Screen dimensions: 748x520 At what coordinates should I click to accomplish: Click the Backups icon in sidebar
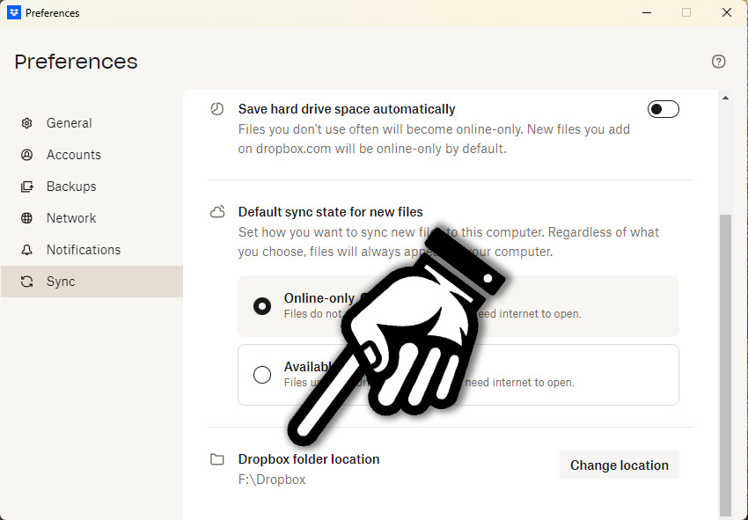tap(27, 187)
